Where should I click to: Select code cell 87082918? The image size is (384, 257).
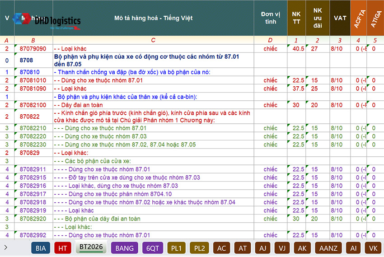click(33, 202)
